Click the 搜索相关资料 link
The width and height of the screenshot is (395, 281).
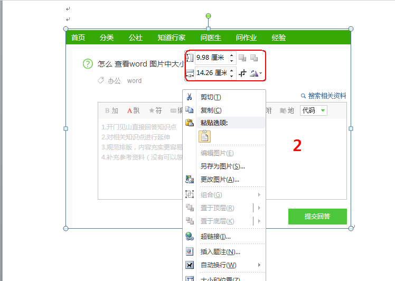tap(324, 96)
